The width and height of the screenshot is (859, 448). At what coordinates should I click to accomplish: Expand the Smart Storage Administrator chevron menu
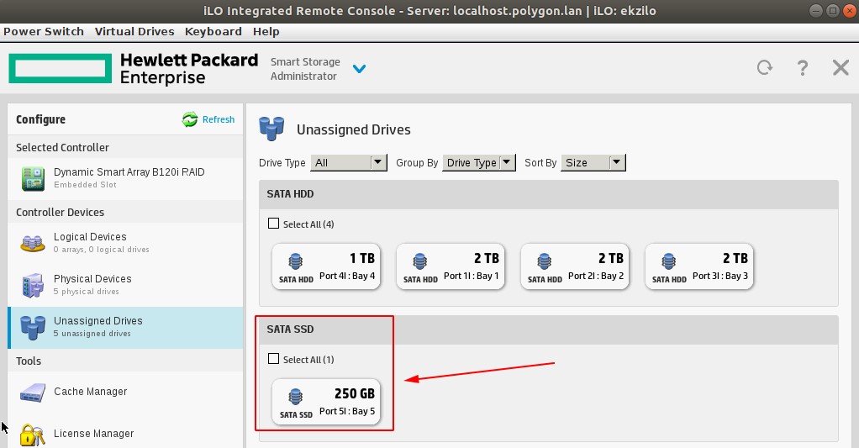click(359, 69)
